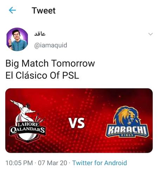Click the white cricket ball under banner
158x172 pixels.
pos(28,138)
